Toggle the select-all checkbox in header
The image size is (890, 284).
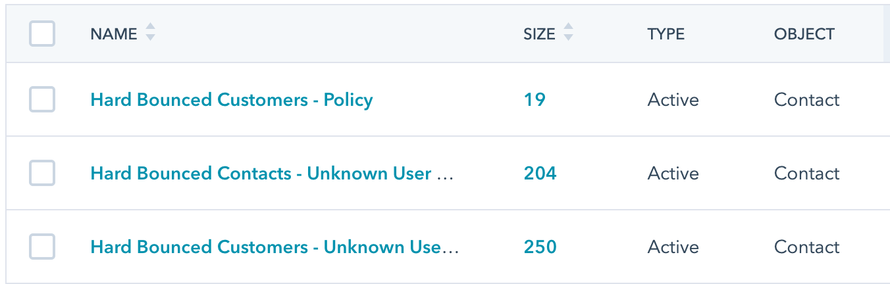pos(42,34)
